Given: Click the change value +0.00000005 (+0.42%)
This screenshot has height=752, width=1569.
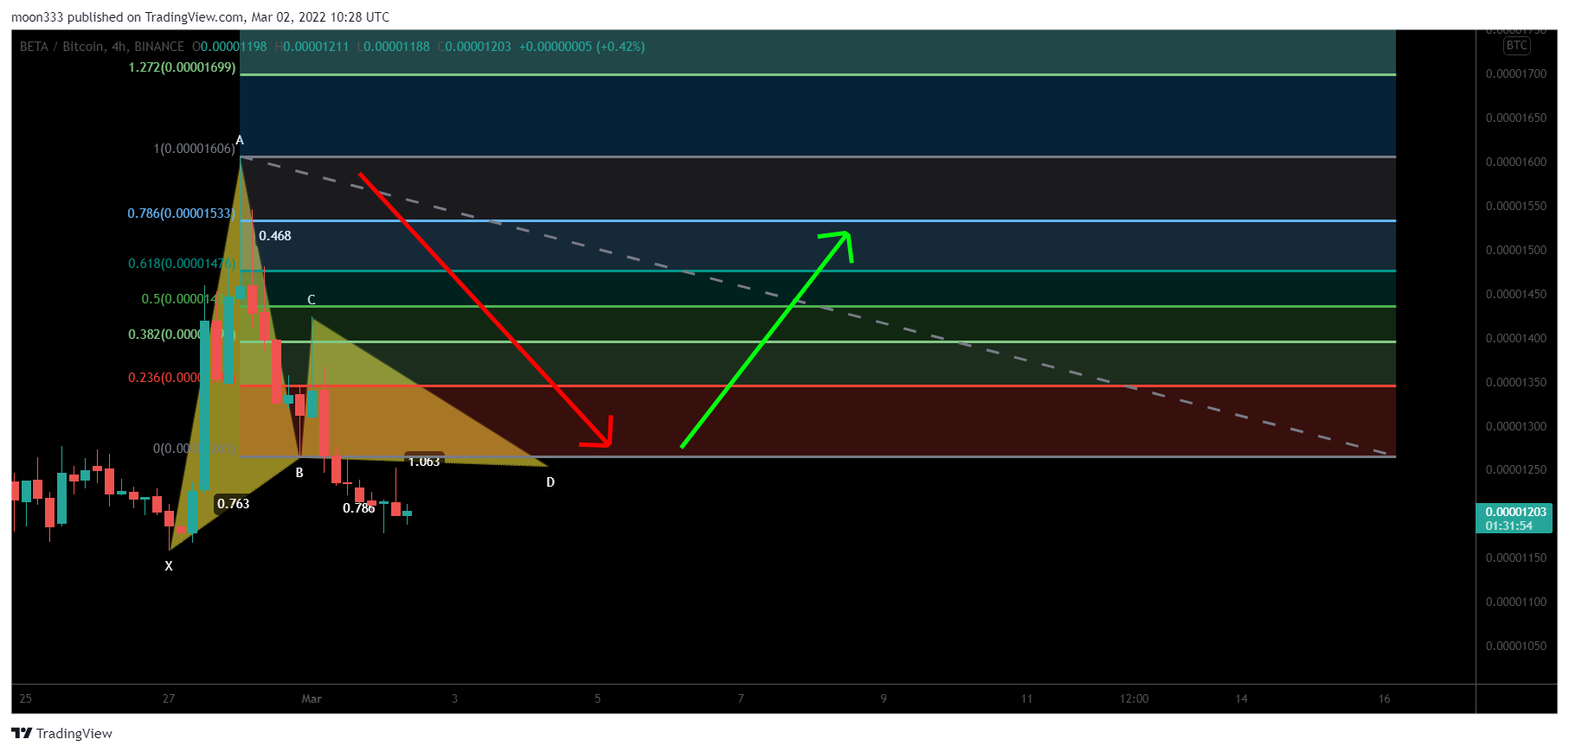Looking at the screenshot, I should tap(582, 47).
